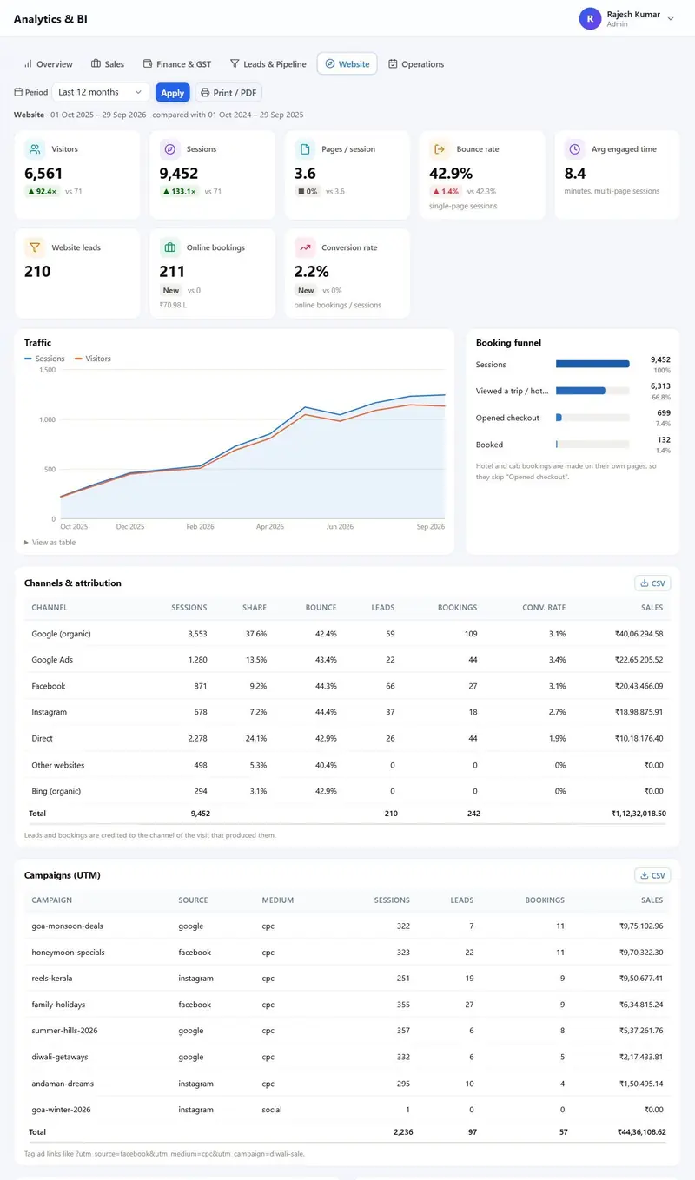Image resolution: width=695 pixels, height=1180 pixels.
Task: Click the Opened checkout funnel bar
Action: (592, 418)
